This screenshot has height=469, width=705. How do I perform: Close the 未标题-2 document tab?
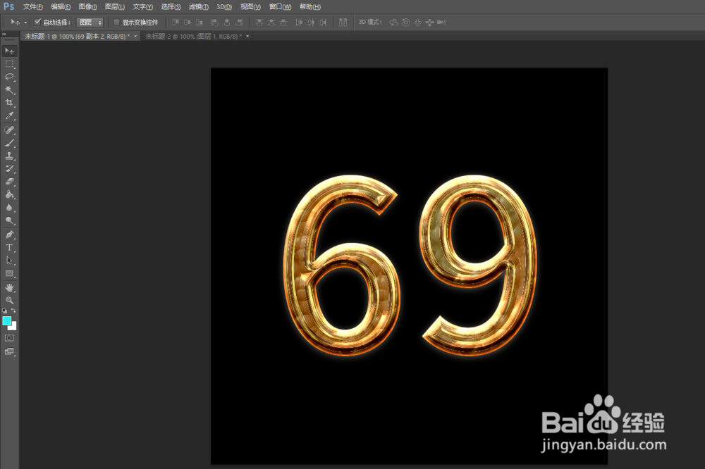pos(247,37)
